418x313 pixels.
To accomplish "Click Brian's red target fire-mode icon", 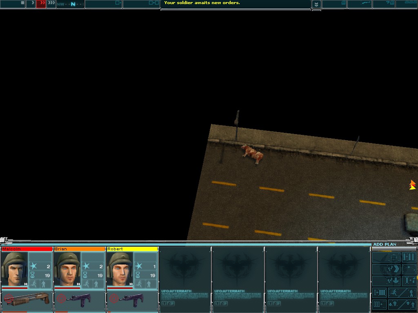I will click(x=61, y=298).
